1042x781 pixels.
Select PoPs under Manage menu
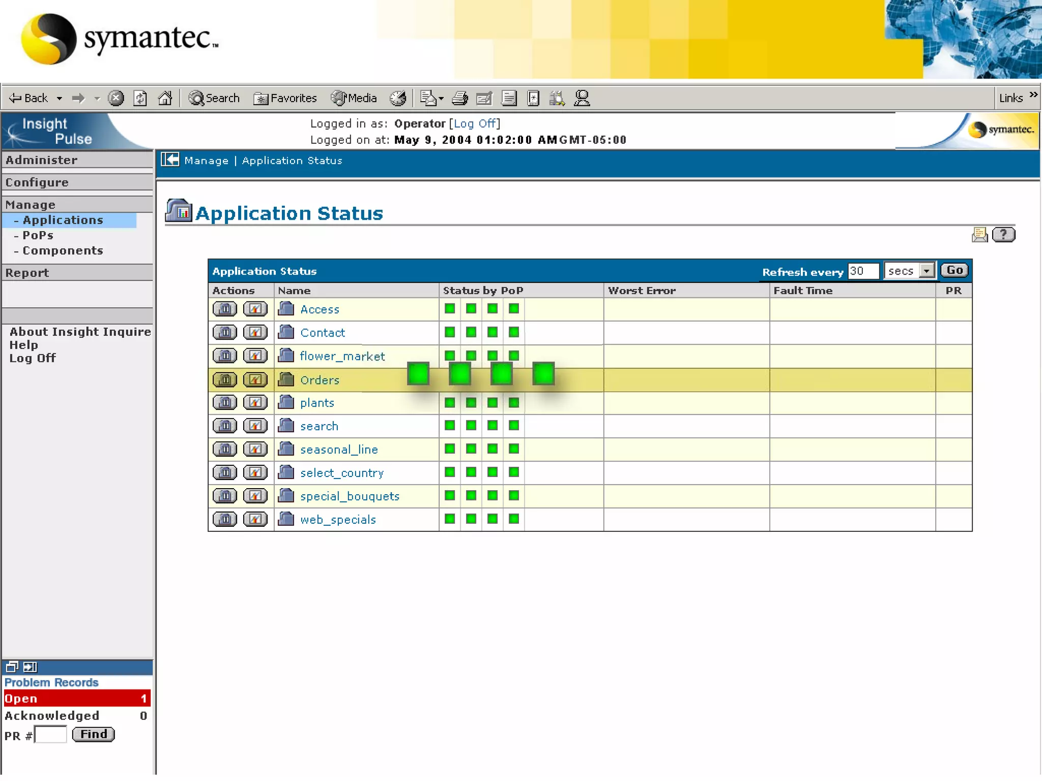point(38,235)
